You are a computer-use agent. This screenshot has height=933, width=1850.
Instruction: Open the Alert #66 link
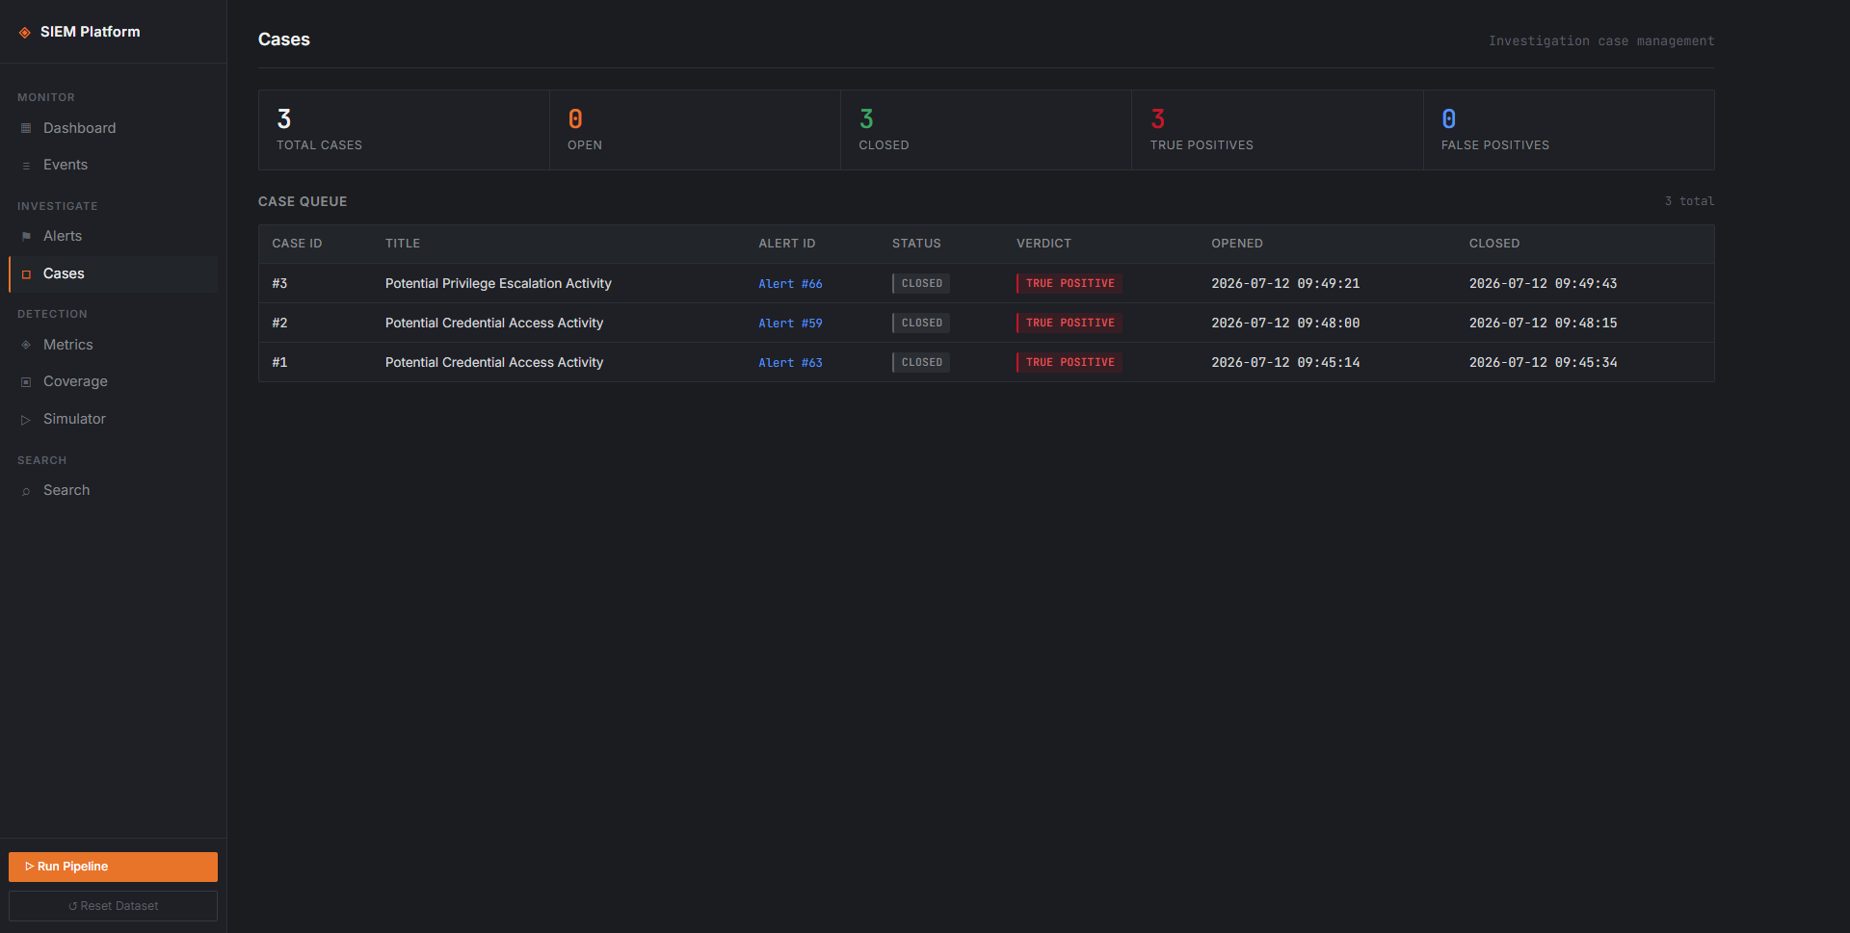click(790, 284)
